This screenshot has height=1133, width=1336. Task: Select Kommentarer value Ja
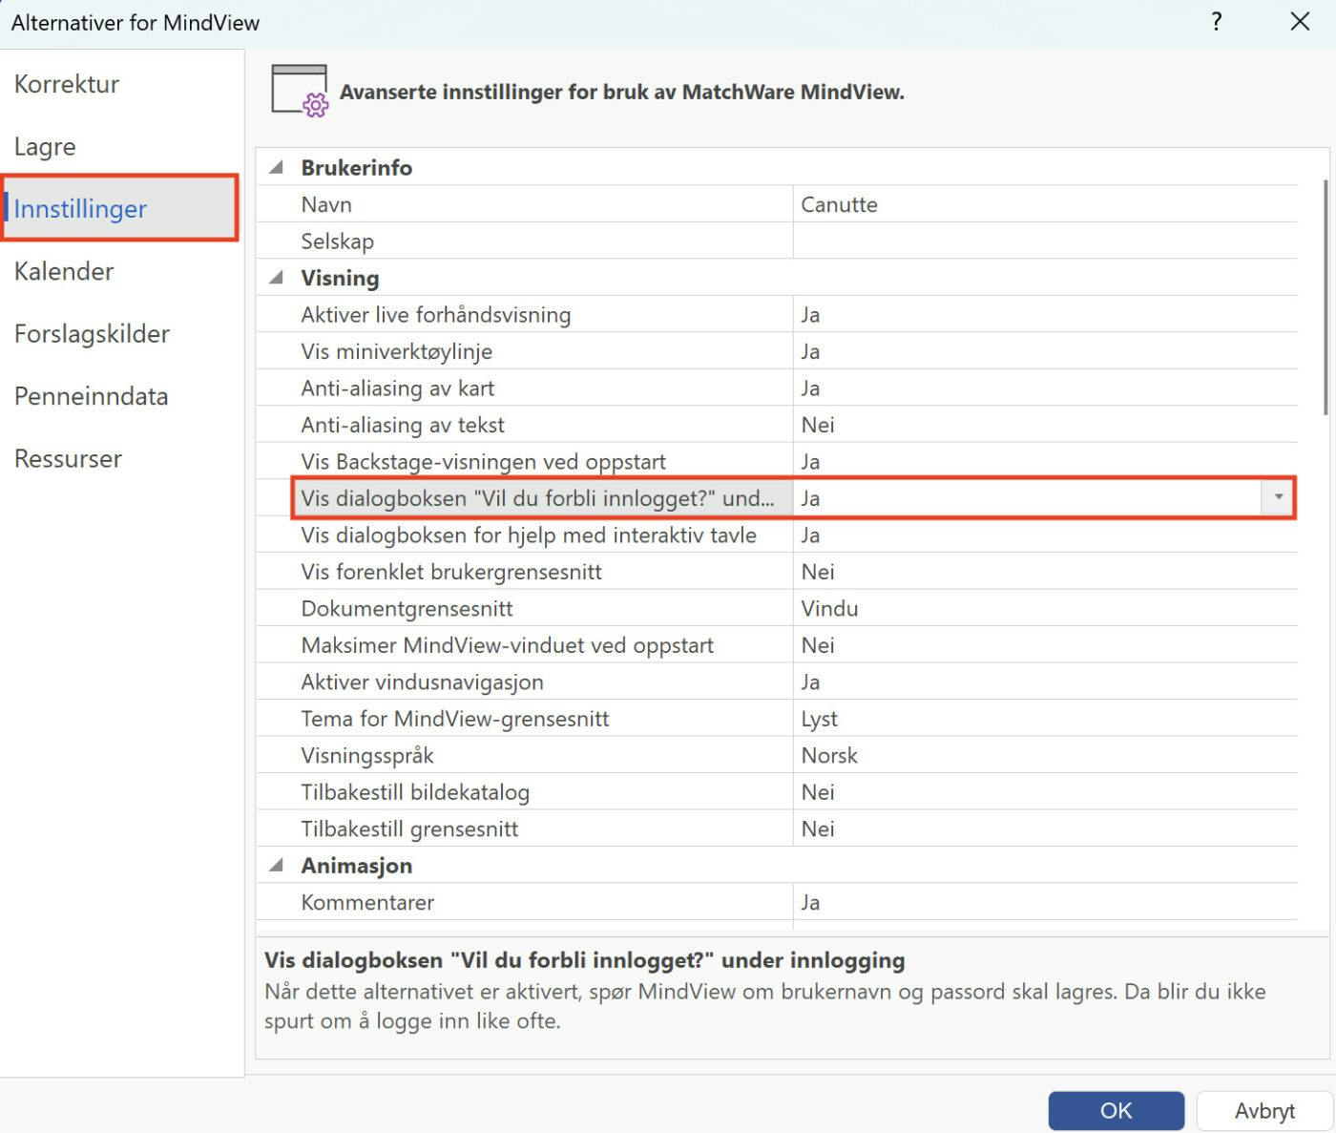coord(1045,902)
